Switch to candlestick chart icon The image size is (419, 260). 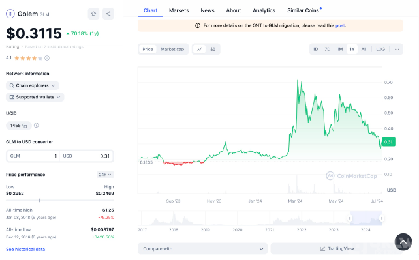pyautogui.click(x=213, y=50)
